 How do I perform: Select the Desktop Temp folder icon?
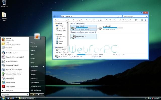pyautogui.click(x=4, y=17)
